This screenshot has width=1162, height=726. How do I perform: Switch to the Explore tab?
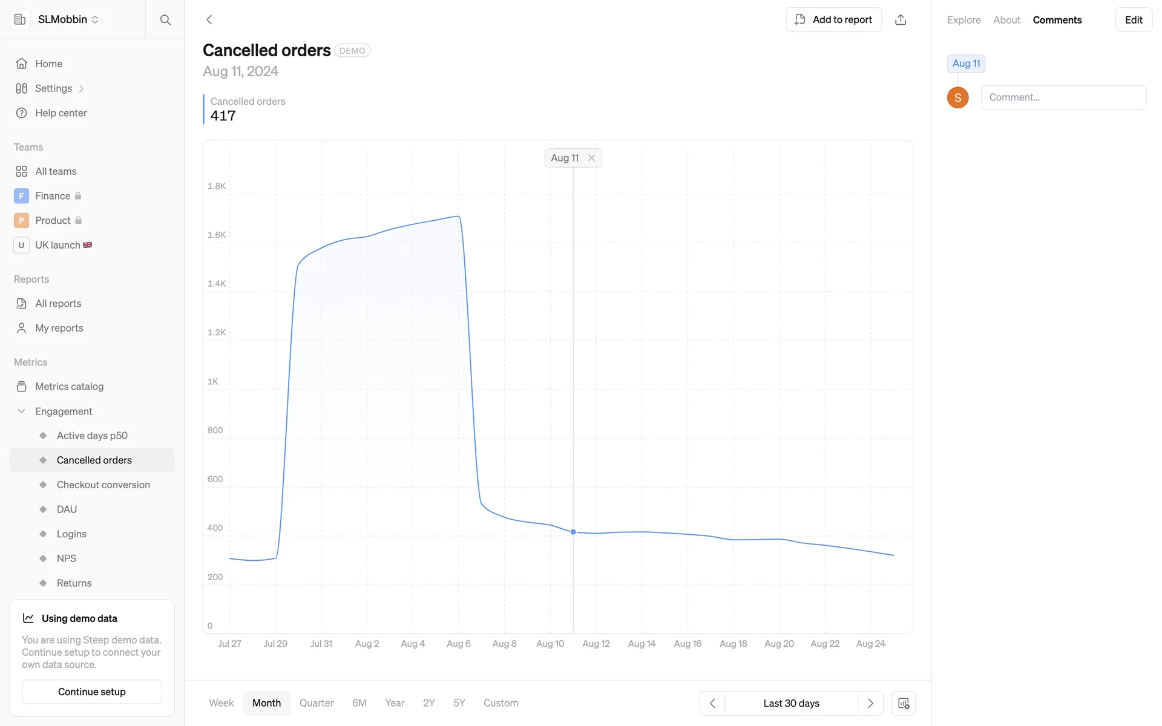[963, 20]
